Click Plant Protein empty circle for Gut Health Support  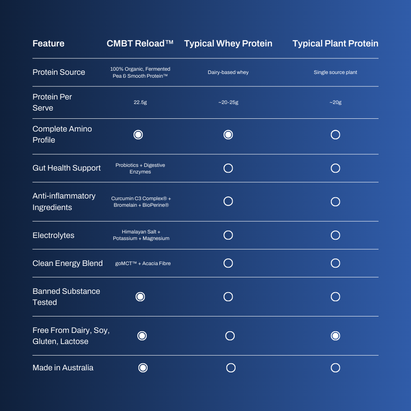point(335,168)
